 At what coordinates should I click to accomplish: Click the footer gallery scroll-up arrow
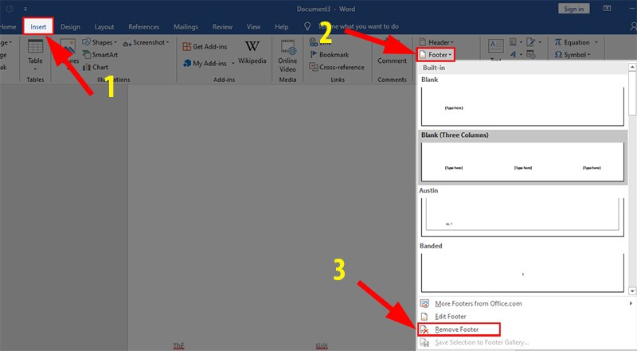pyautogui.click(x=632, y=67)
